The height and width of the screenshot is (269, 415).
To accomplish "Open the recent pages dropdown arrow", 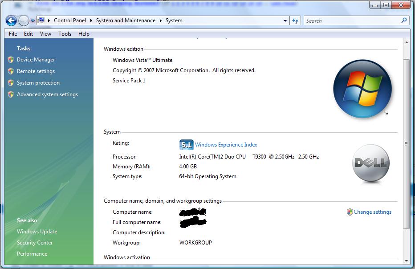I will coord(33,20).
